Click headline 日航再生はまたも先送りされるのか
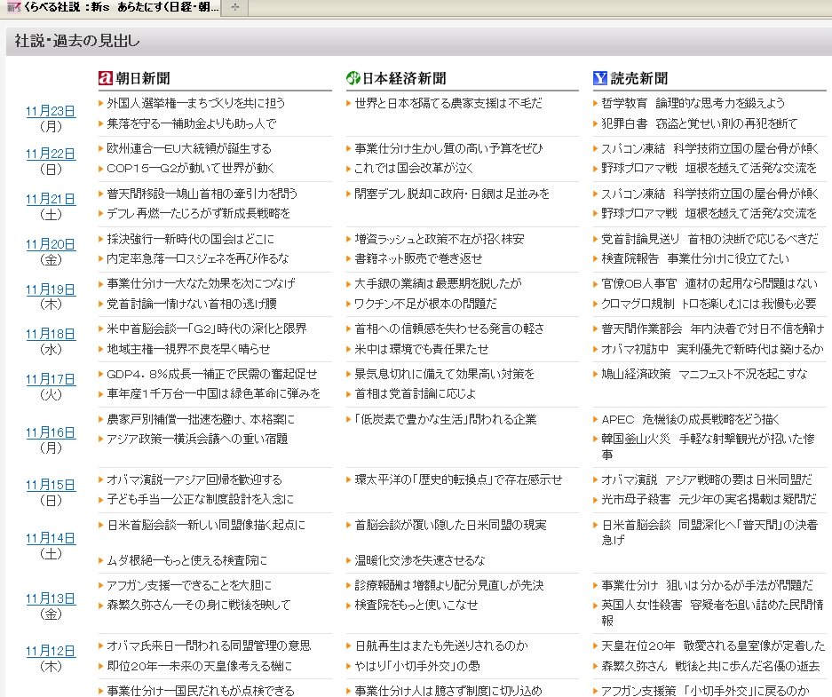Image resolution: width=832 pixels, height=697 pixels. (441, 646)
